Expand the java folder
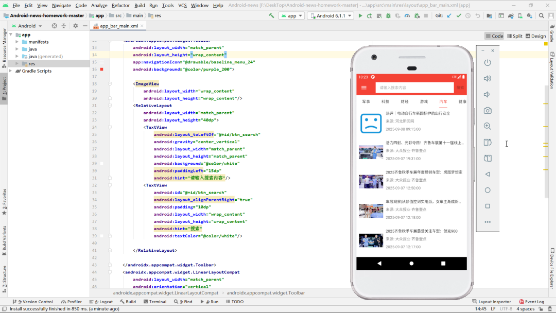Screen dimensions: 556x313 pyautogui.click(x=17, y=49)
